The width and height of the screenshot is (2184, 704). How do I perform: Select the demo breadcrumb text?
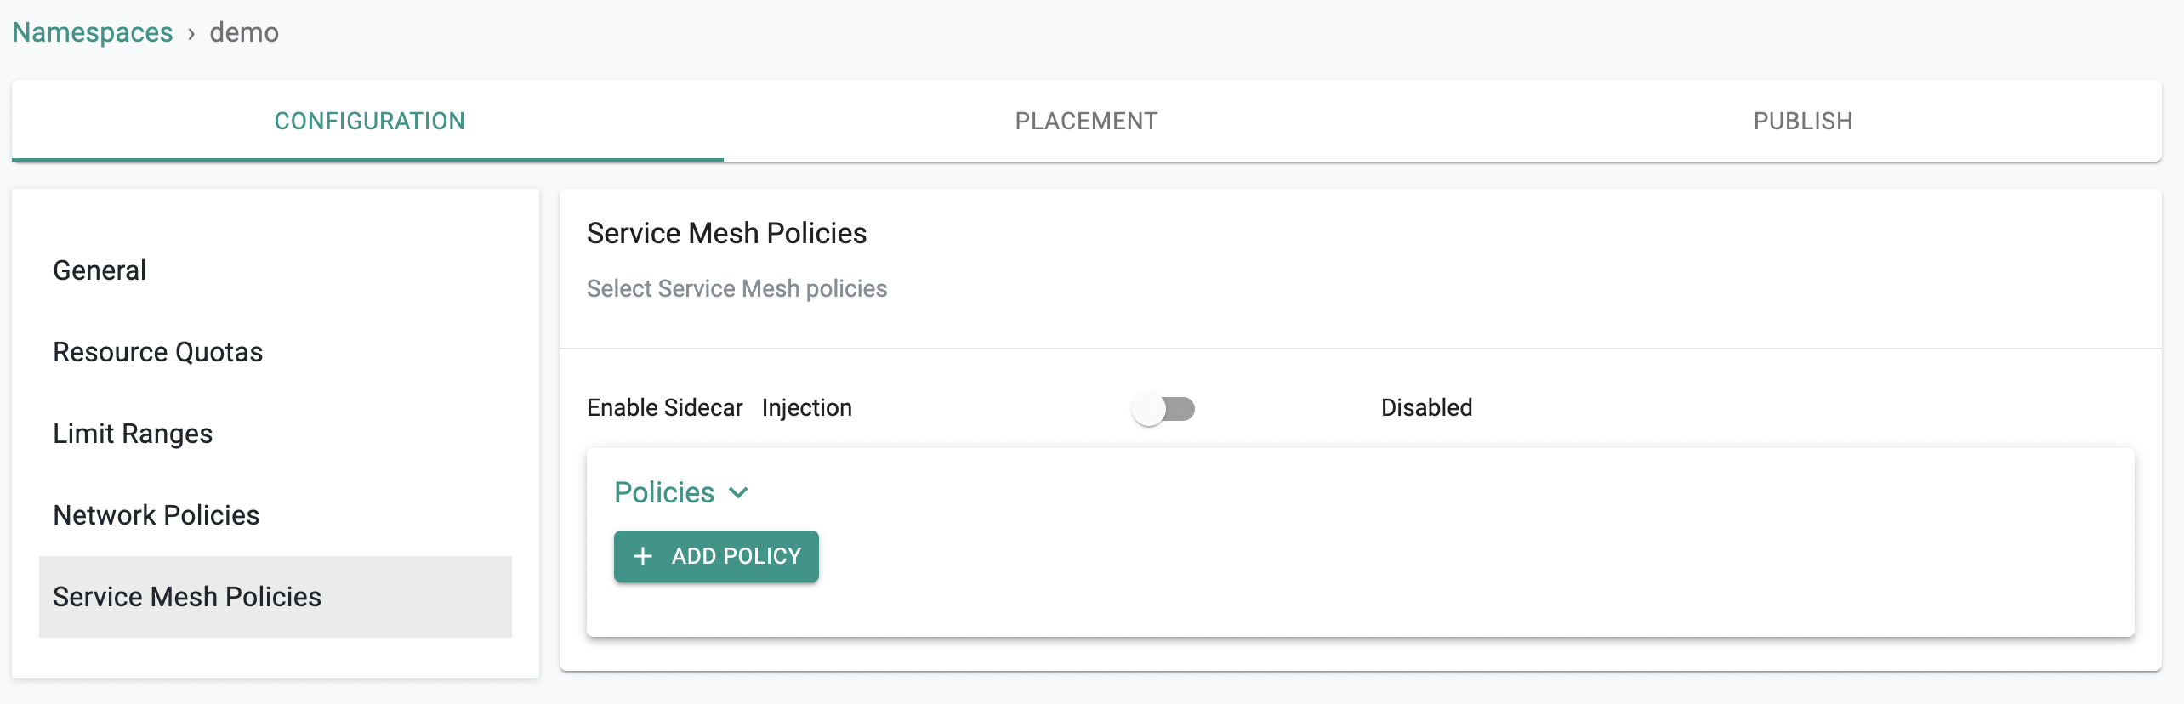coord(244,32)
